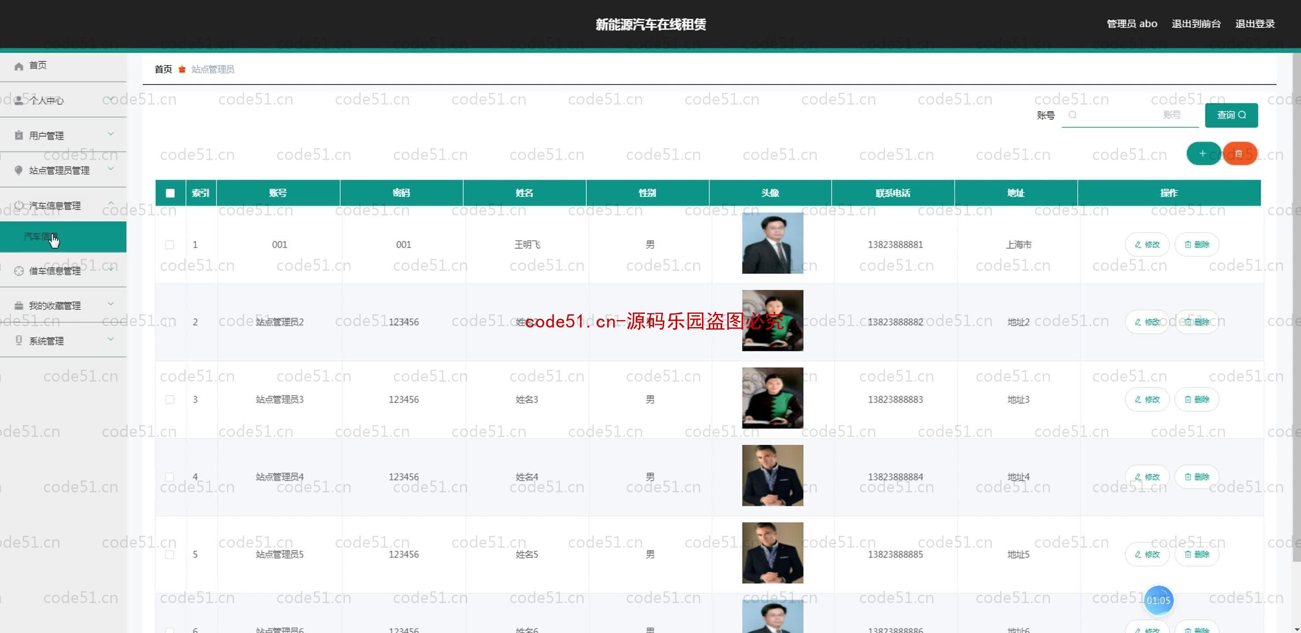Viewport: 1301px width, 633px height.
Task: Select all rows with the header checkbox
Action: tap(170, 193)
